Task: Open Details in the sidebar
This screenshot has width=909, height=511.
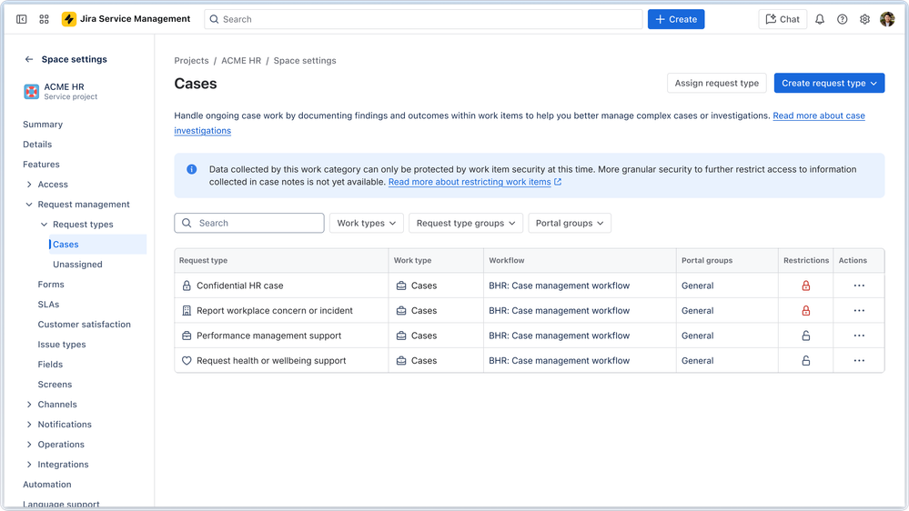Action: [x=37, y=145]
